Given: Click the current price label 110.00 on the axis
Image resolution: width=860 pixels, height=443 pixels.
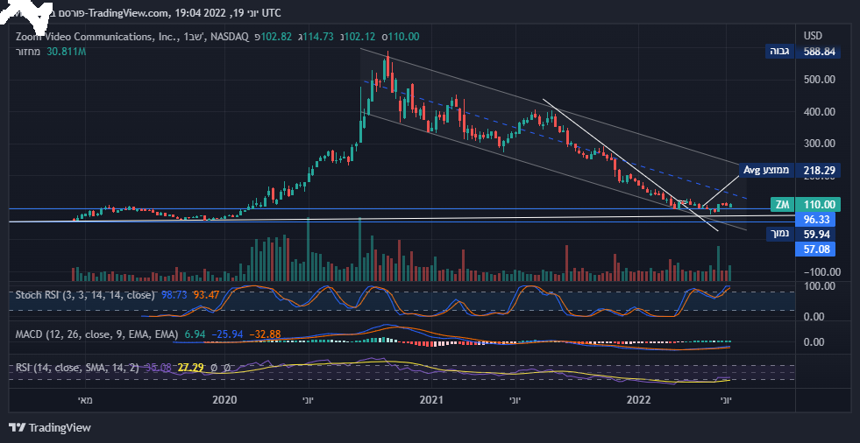Looking at the screenshot, I should 819,205.
